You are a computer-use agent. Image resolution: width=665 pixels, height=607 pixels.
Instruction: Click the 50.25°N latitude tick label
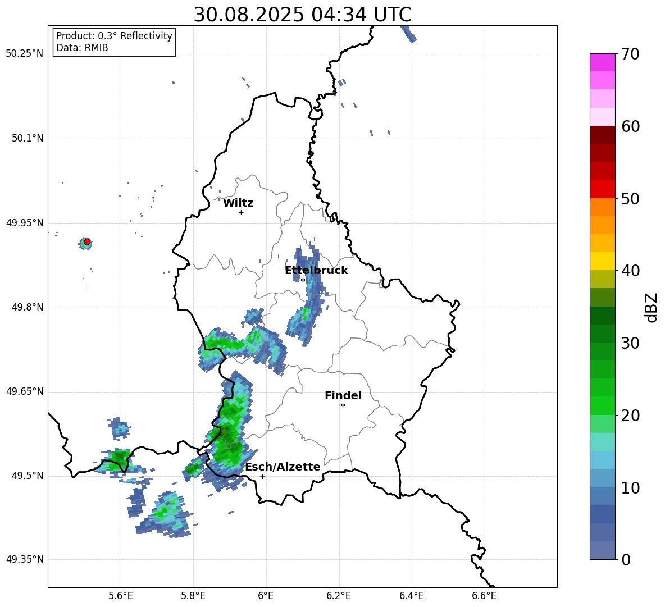tap(25, 54)
